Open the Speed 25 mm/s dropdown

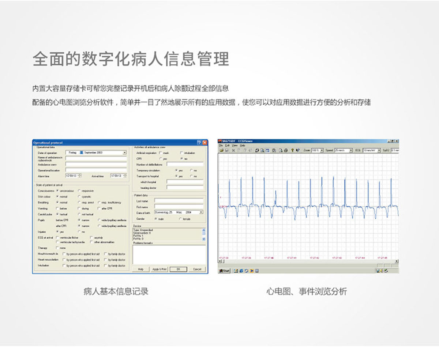[x=350, y=150]
